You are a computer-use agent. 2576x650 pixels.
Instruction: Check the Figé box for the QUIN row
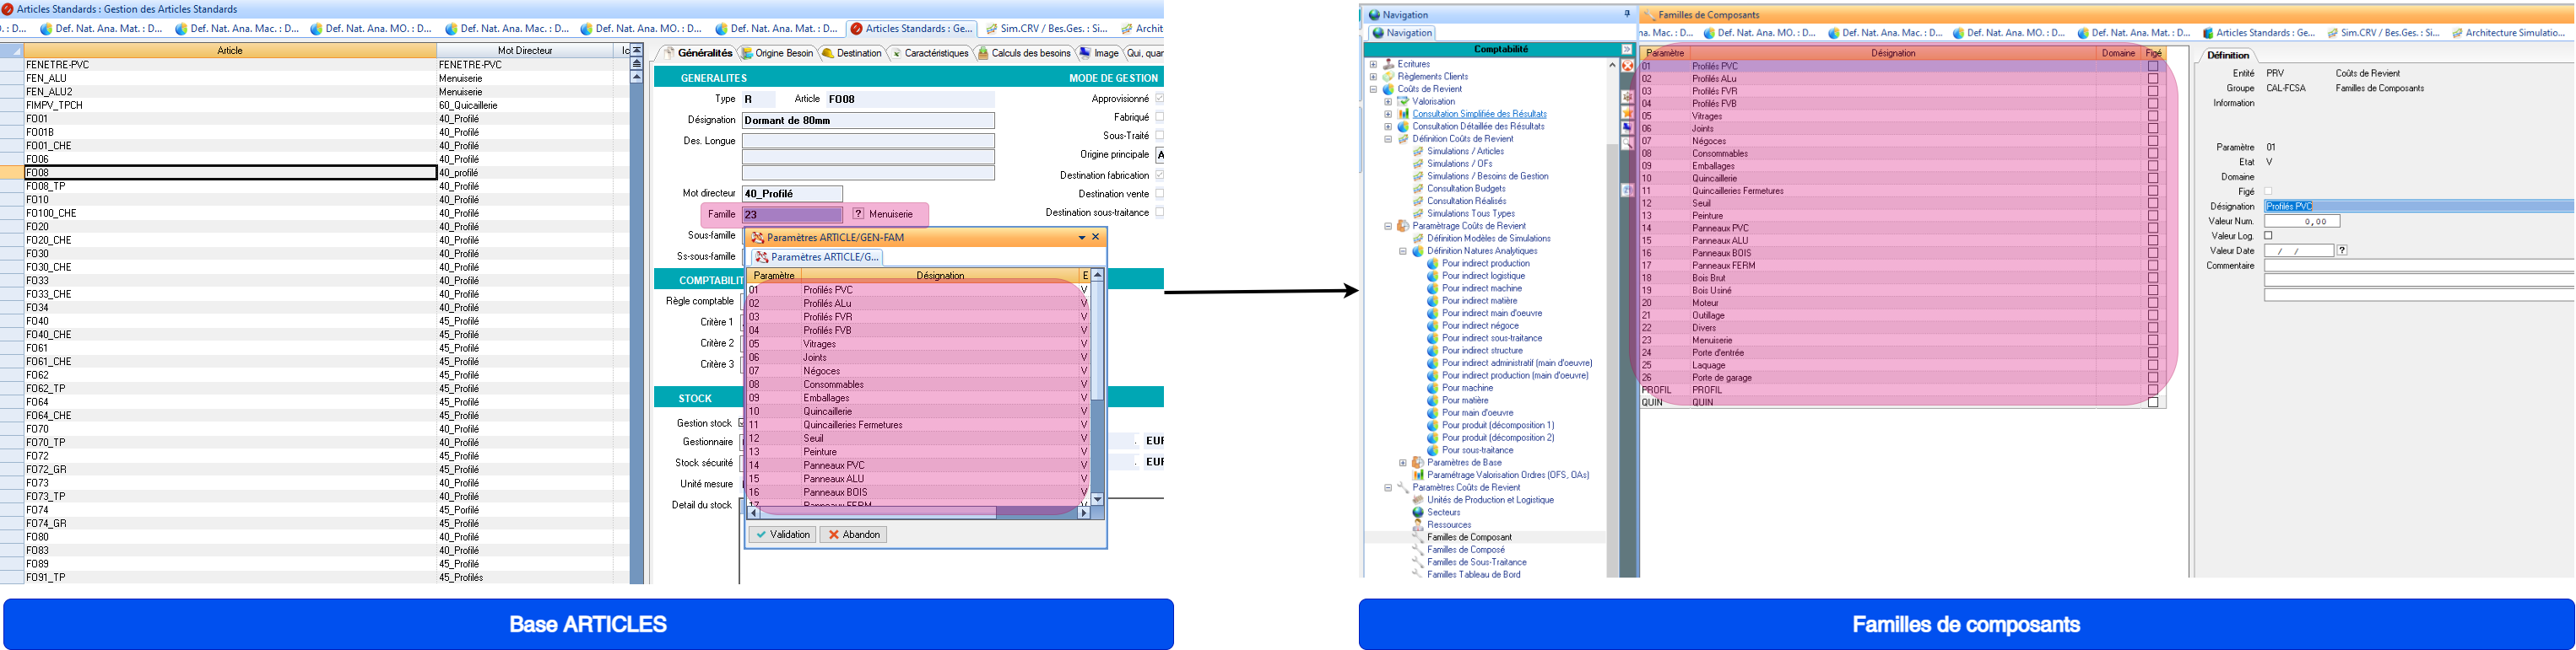(x=2153, y=403)
